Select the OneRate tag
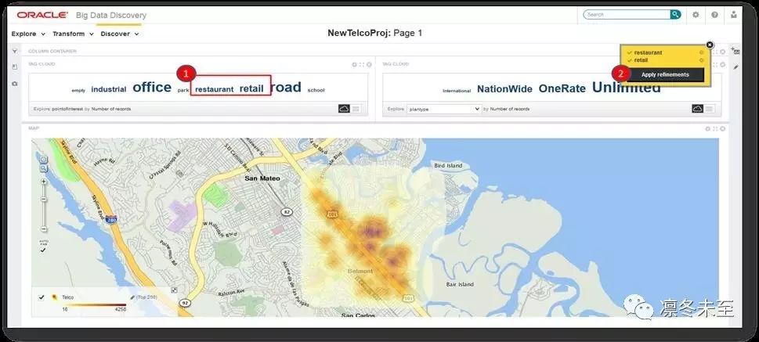 pos(562,88)
